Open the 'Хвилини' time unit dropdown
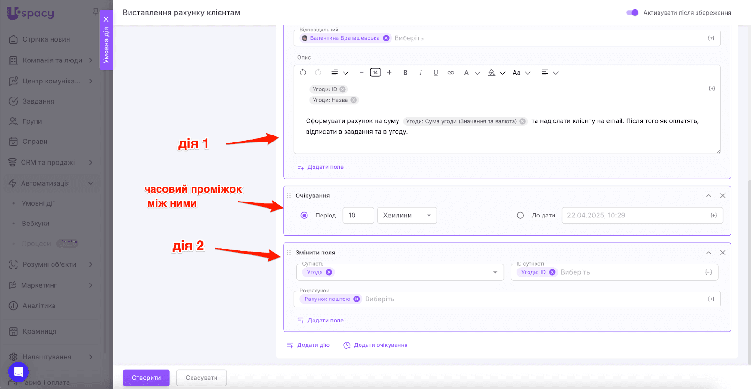The image size is (751, 389). (x=406, y=216)
